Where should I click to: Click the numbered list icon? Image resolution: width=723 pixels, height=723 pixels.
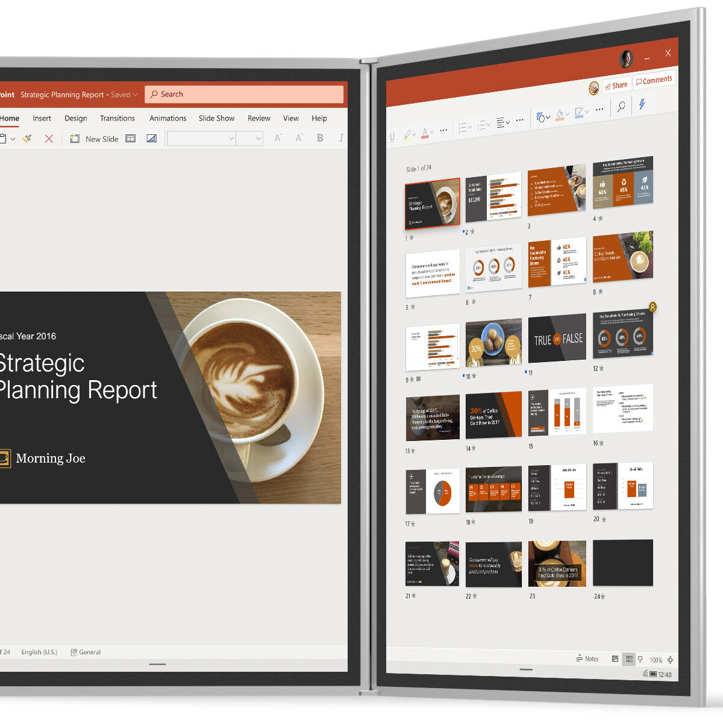[x=482, y=125]
